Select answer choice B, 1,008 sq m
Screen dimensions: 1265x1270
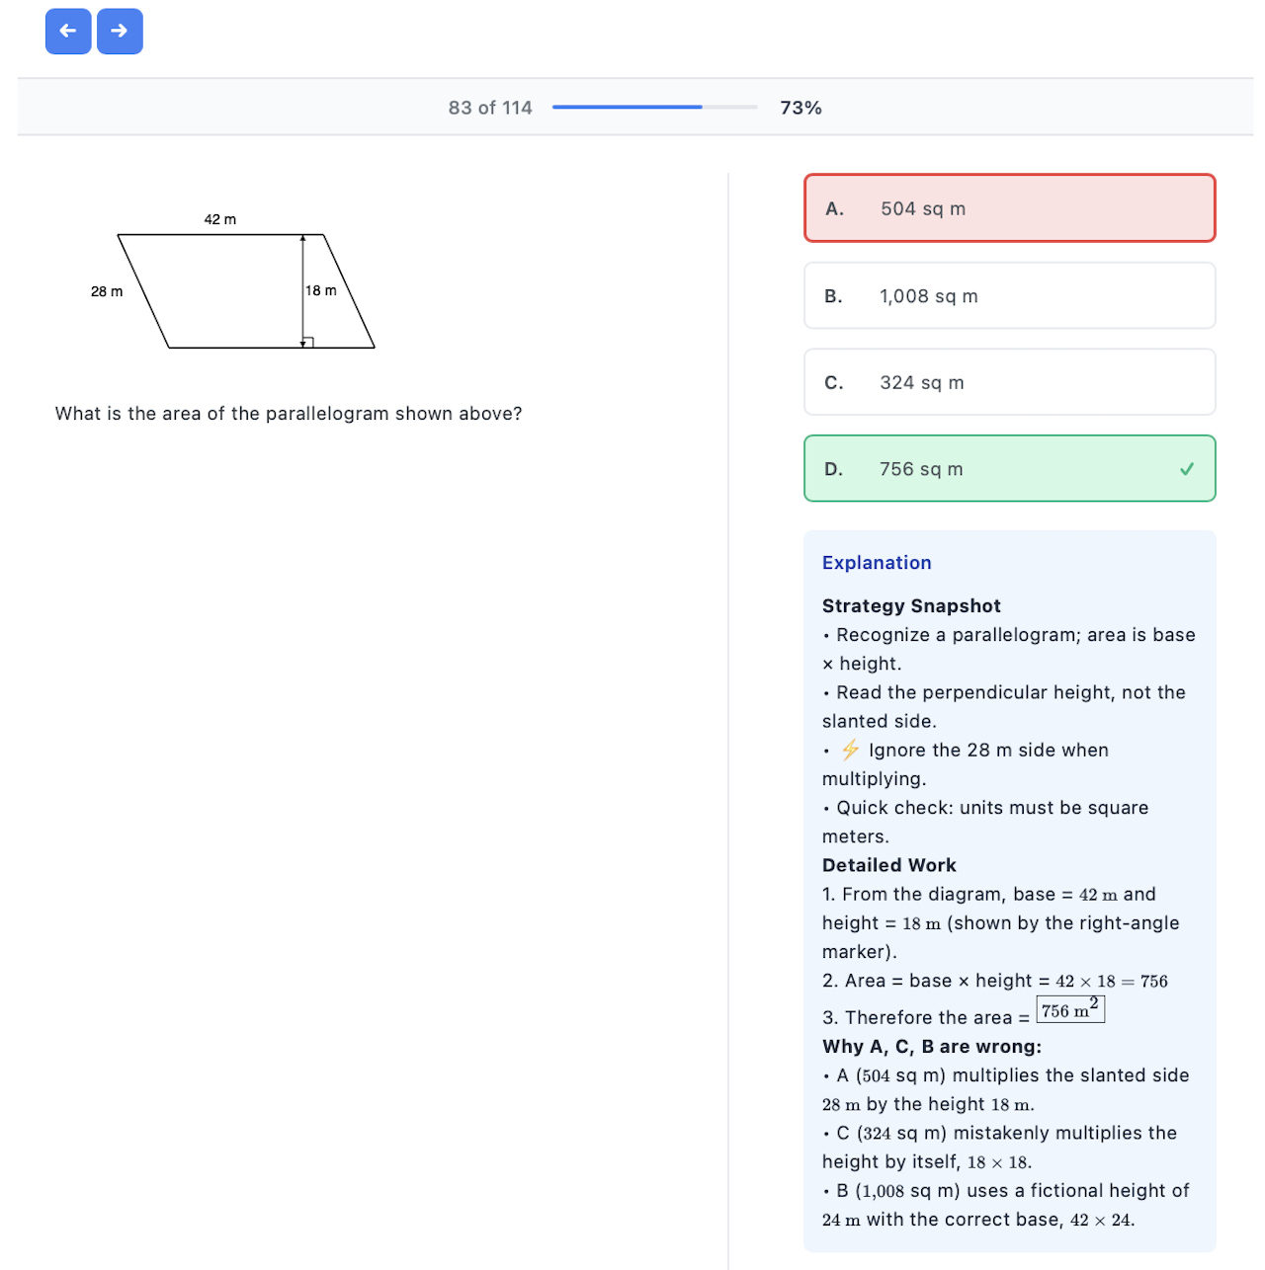1009,295
